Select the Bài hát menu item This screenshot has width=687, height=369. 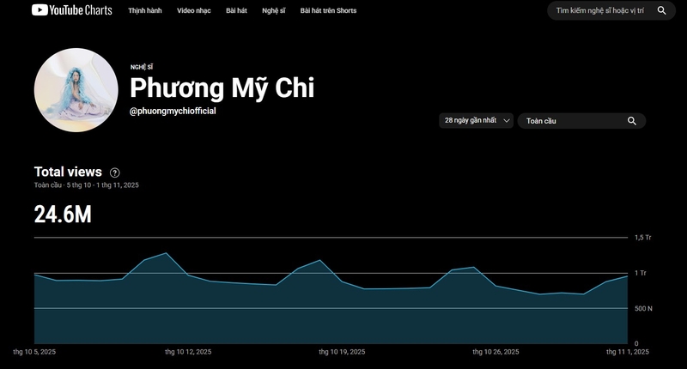[x=237, y=10]
